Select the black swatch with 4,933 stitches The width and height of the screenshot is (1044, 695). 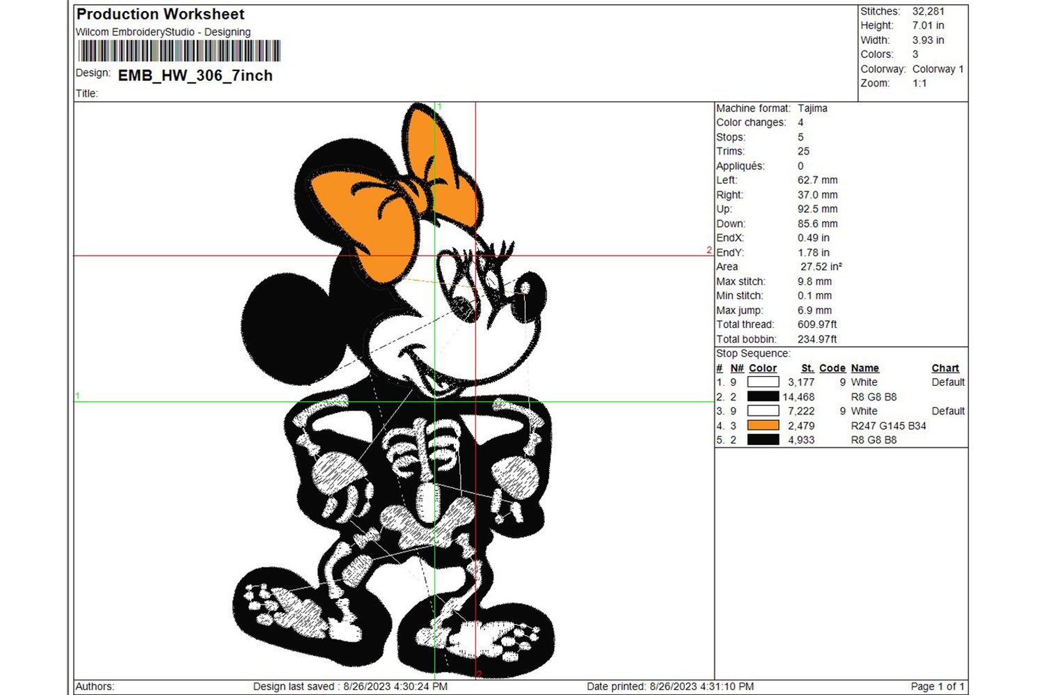tap(763, 439)
